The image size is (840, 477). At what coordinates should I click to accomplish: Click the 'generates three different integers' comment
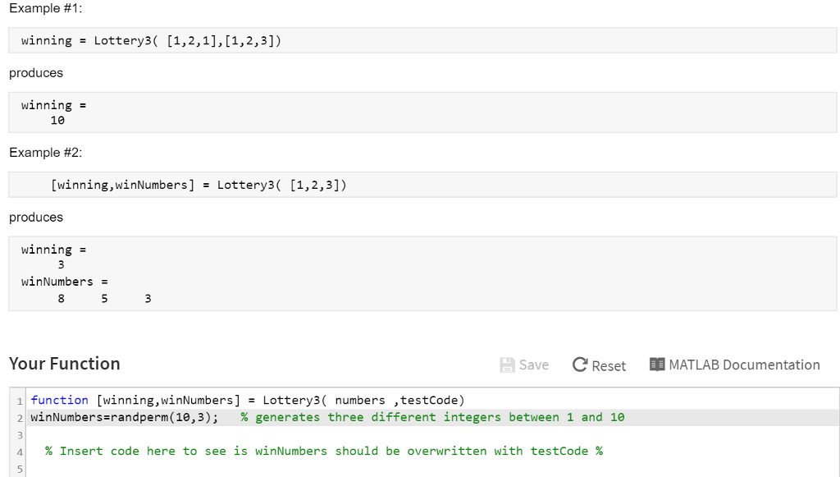(432, 418)
